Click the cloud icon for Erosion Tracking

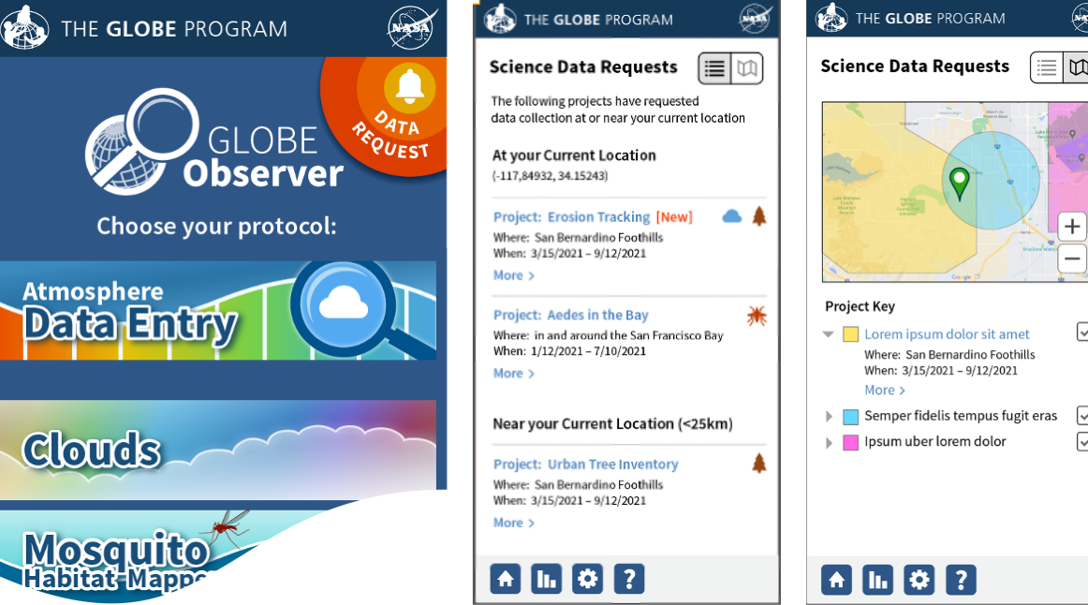[x=732, y=216]
